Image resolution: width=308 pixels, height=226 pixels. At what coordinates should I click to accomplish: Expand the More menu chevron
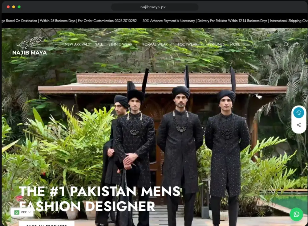(244, 45)
